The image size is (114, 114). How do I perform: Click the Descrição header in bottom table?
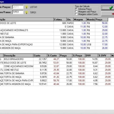tap(18, 55)
